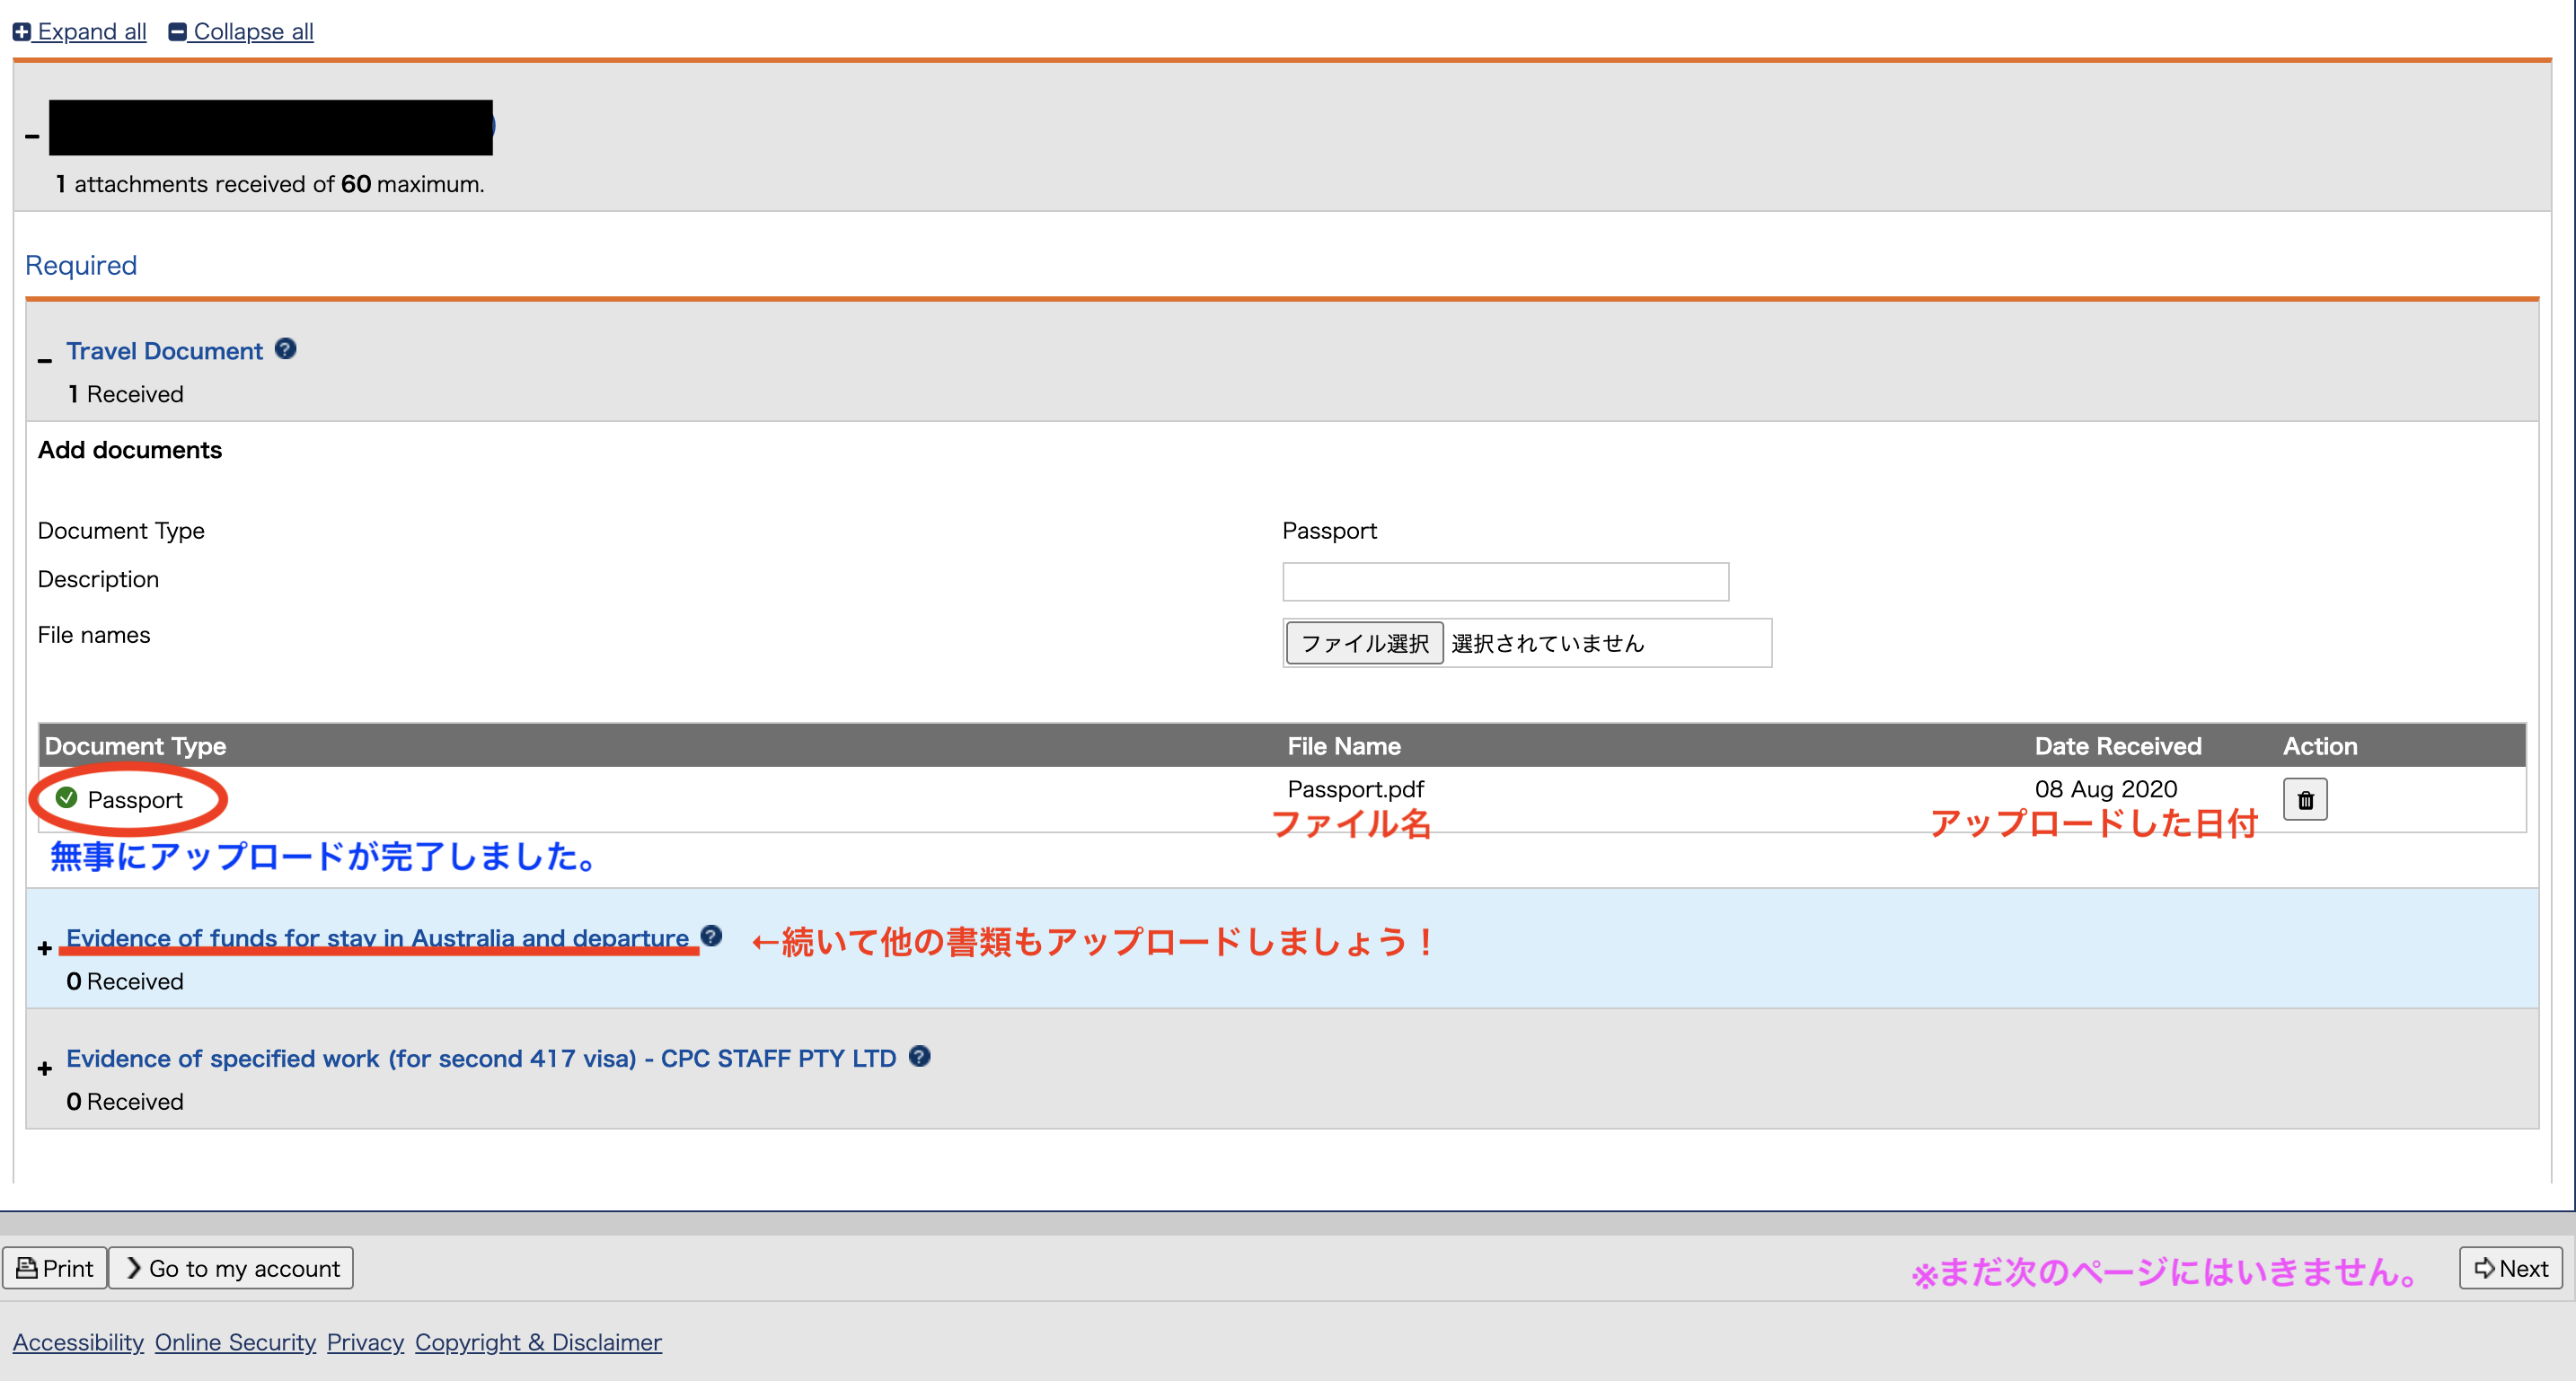
Task: Click help icon beside Evidence of funds
Action: click(x=711, y=936)
